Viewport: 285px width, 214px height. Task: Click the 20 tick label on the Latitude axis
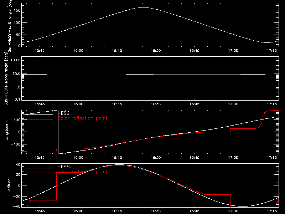(18, 175)
